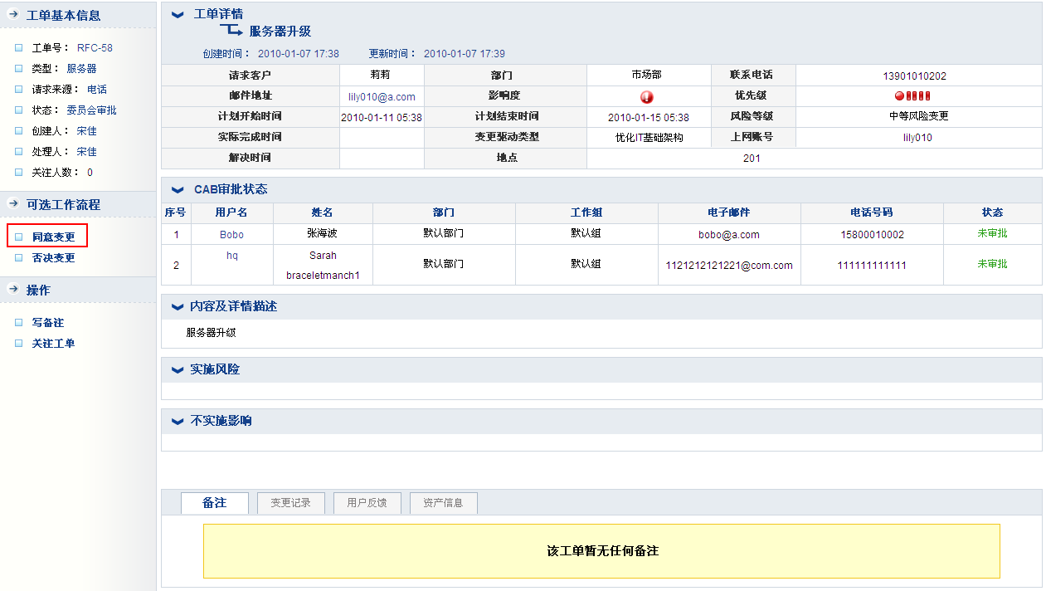This screenshot has width=1046, height=591.
Task: Click the priority level indicator bars
Action: pos(912,96)
